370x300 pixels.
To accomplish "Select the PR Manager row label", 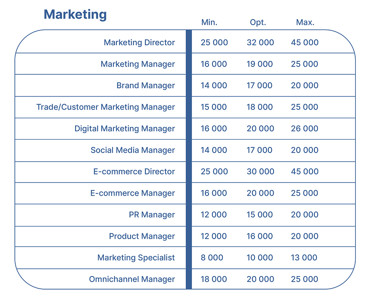I will 152,215.
